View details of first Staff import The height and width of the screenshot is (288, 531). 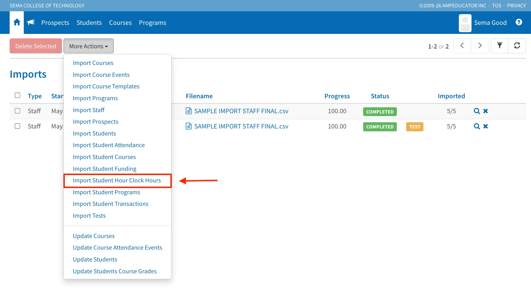coord(477,111)
